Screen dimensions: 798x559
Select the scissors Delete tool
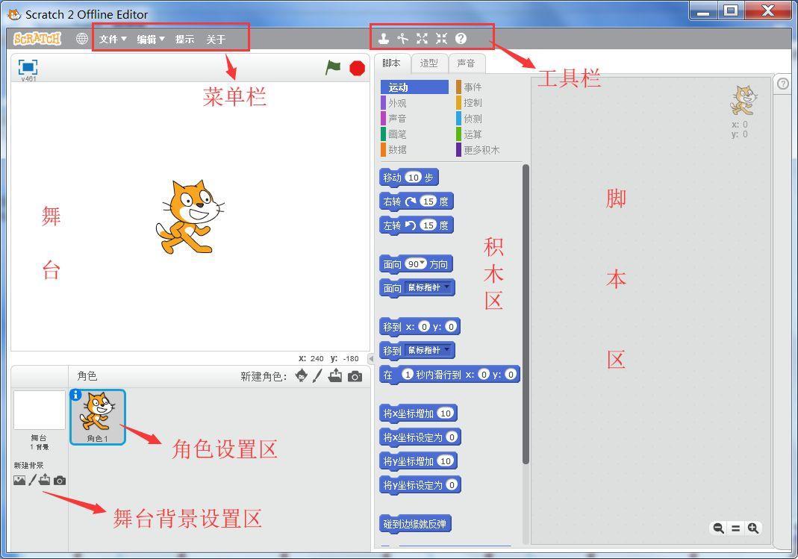click(403, 39)
